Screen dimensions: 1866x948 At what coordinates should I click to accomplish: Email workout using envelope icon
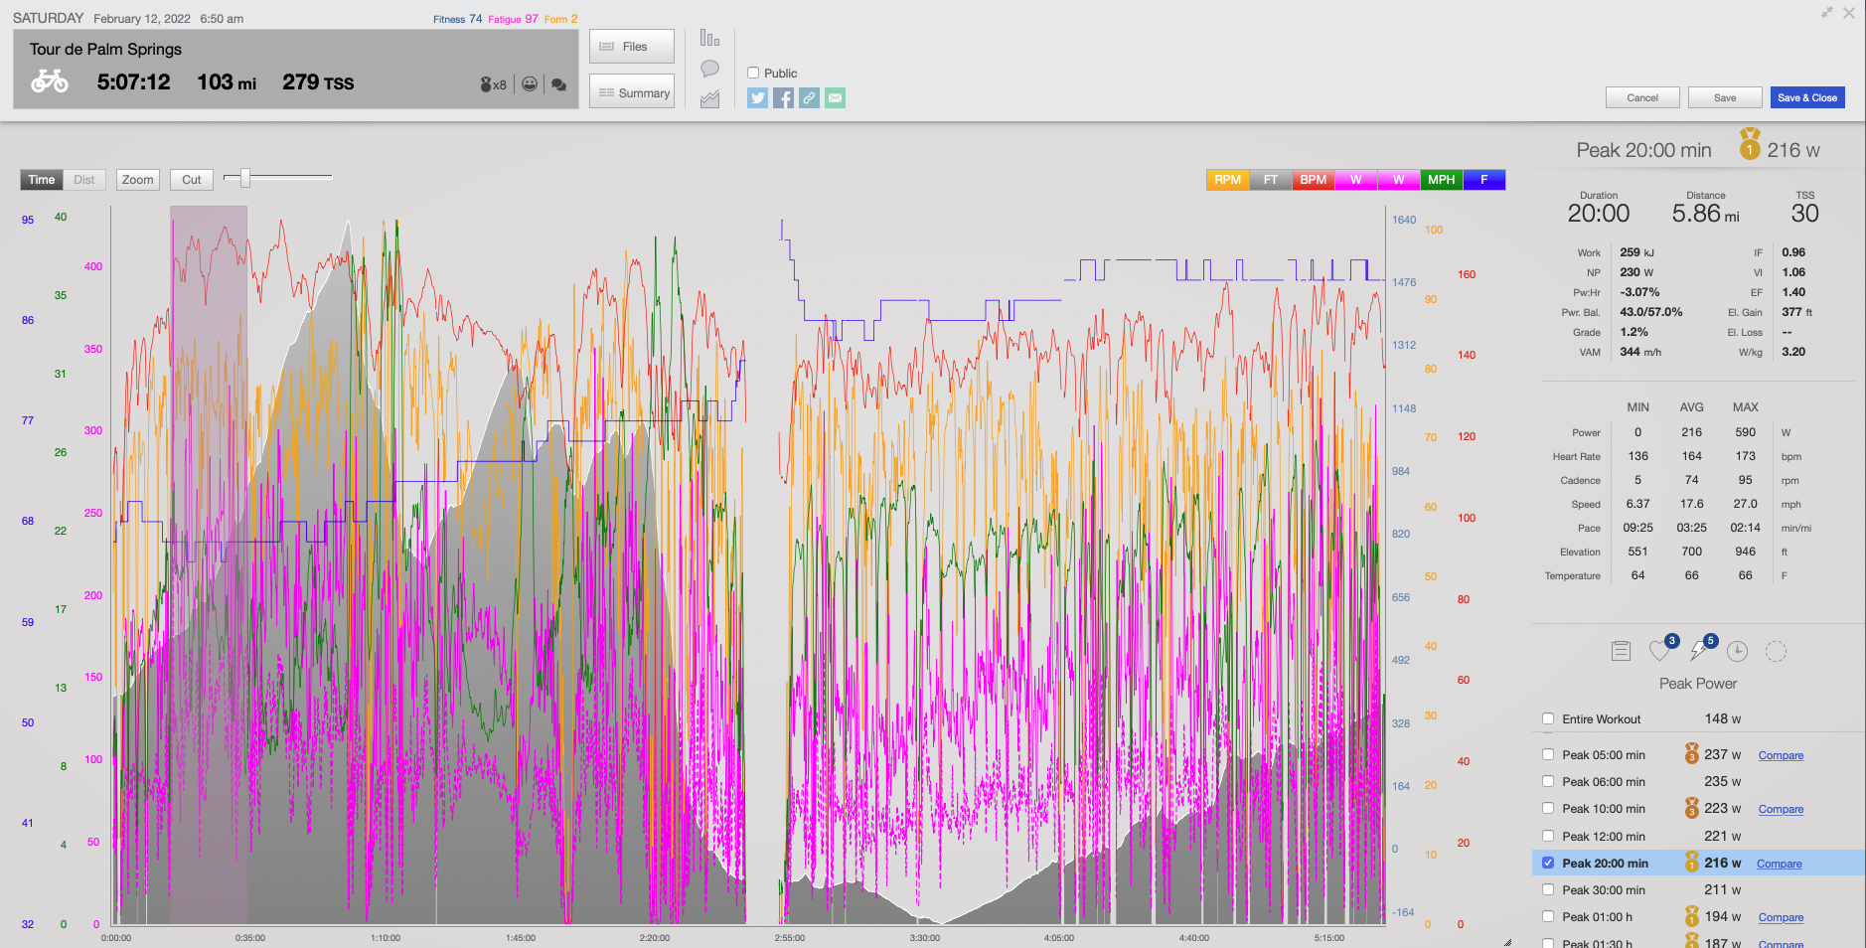pos(836,97)
